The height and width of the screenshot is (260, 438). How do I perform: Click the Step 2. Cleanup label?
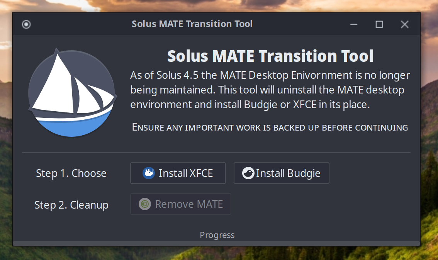pyautogui.click(x=71, y=205)
